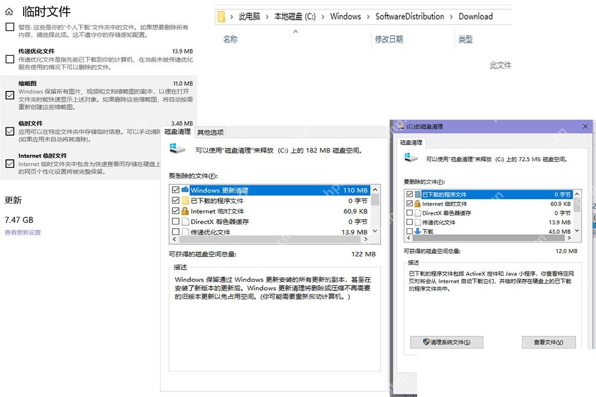Click Windows 更新清理 row icon
This screenshot has width=596, height=397.
(185, 190)
